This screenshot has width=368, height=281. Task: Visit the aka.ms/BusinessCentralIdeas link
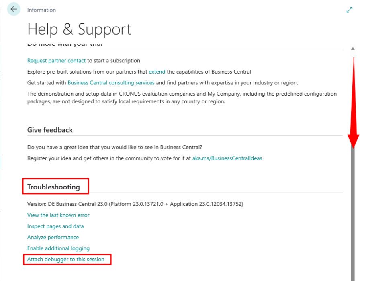(227, 158)
